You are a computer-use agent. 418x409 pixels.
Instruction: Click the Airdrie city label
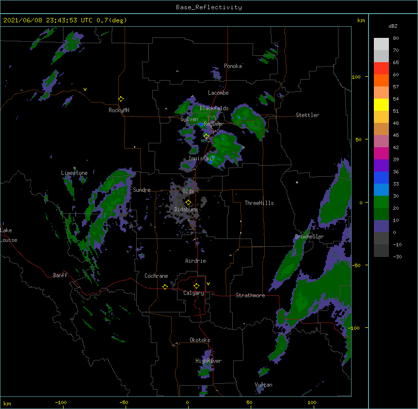[196, 261]
